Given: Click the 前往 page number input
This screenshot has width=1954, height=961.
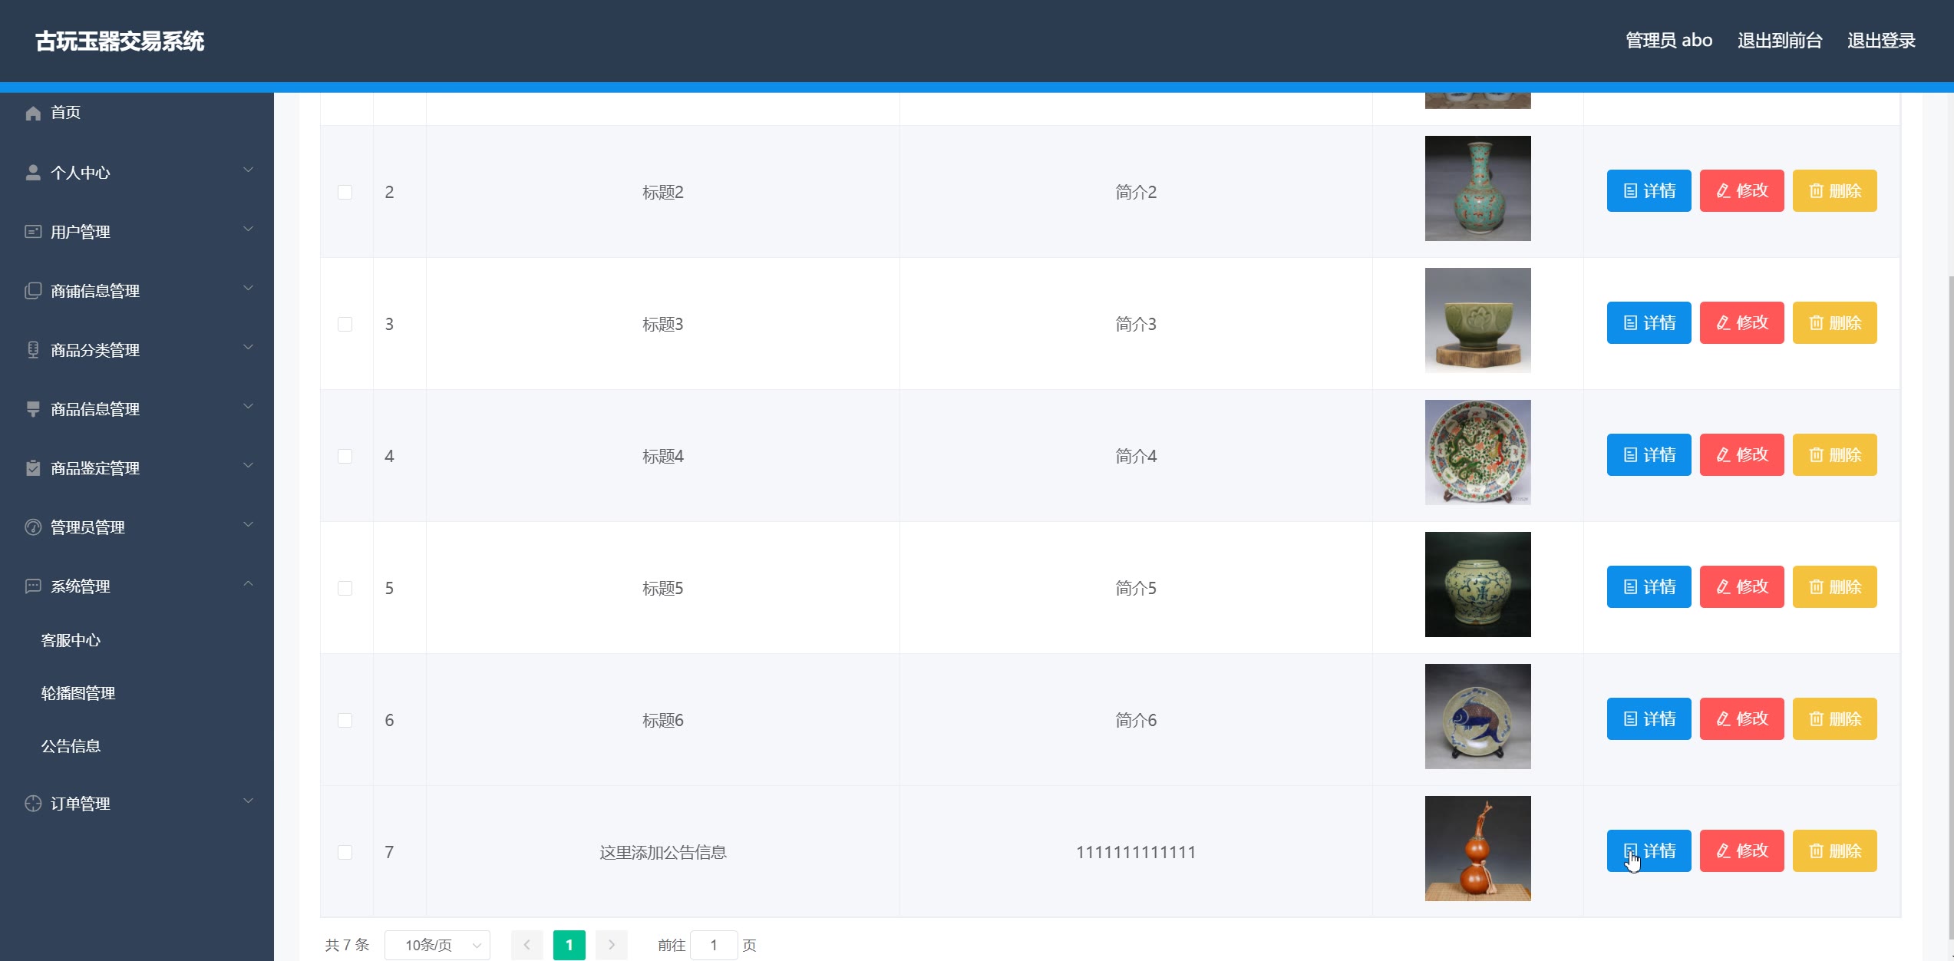Looking at the screenshot, I should pos(714,945).
